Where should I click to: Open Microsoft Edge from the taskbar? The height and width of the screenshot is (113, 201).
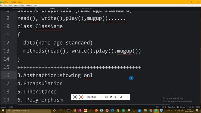coord(112,110)
